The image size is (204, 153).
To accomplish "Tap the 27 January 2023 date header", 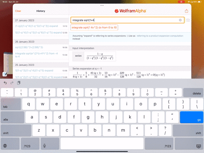I will (x=41, y=20).
